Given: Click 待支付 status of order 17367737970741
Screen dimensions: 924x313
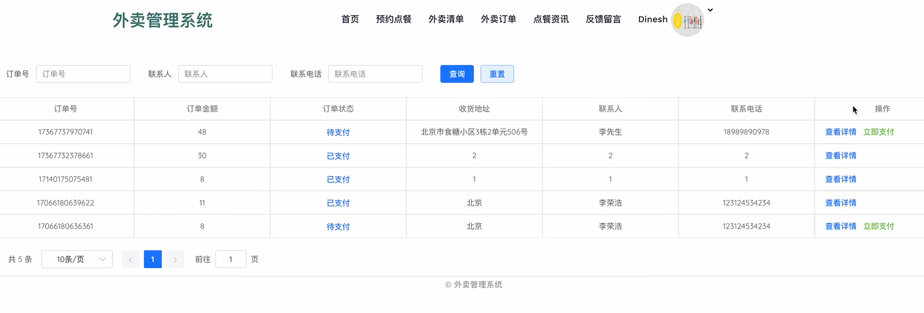Looking at the screenshot, I should 338,132.
